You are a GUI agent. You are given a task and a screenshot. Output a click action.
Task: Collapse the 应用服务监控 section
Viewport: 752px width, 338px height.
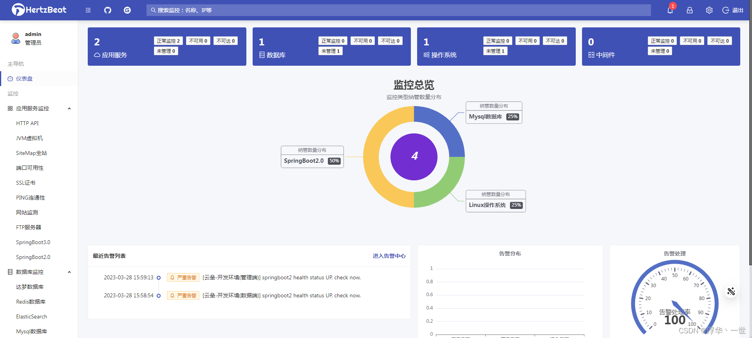point(69,108)
